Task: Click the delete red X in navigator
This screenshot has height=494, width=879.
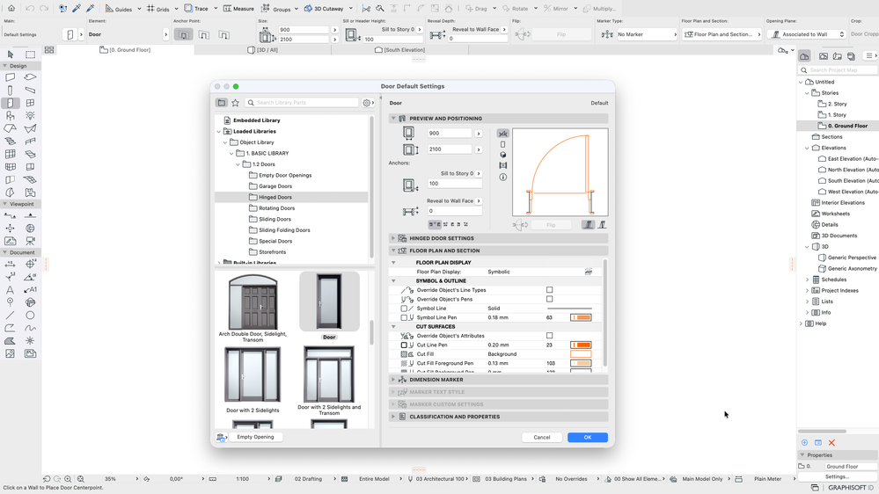Action: point(831,442)
